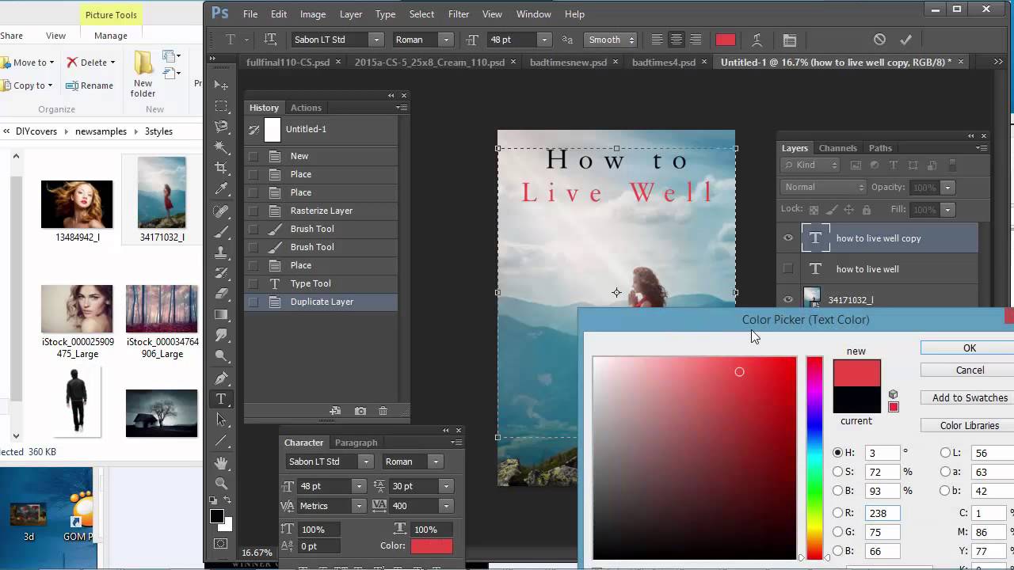The width and height of the screenshot is (1014, 570).
Task: Click Add to Swatches
Action: point(970,397)
